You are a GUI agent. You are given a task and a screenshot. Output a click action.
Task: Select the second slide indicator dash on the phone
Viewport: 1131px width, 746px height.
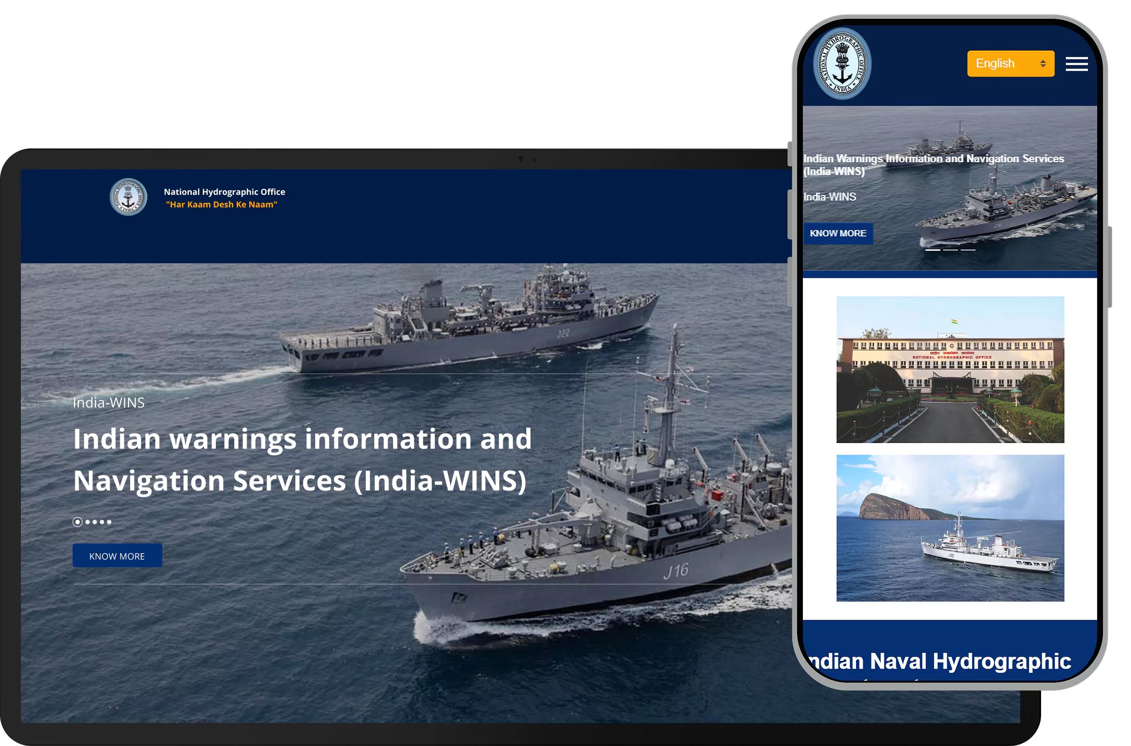(950, 250)
